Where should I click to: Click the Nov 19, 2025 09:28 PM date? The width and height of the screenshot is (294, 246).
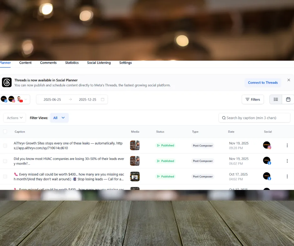239,145
